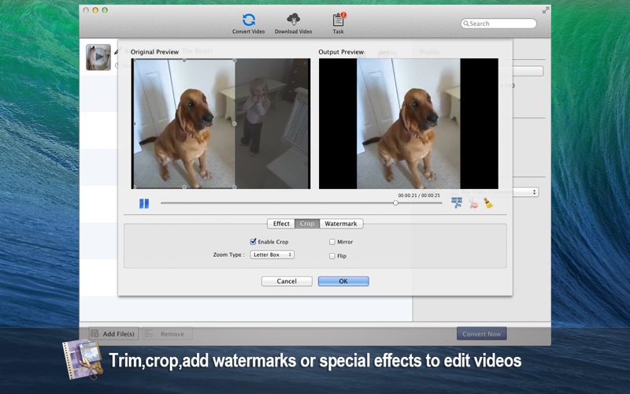Click the eraser icon next to the trim tool
The image size is (630, 394).
click(x=473, y=203)
